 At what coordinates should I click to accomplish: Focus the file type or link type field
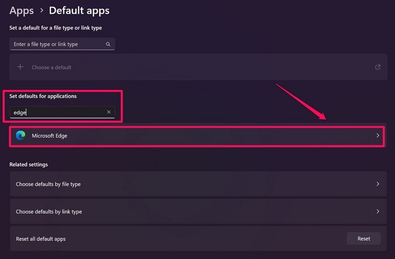(x=57, y=44)
